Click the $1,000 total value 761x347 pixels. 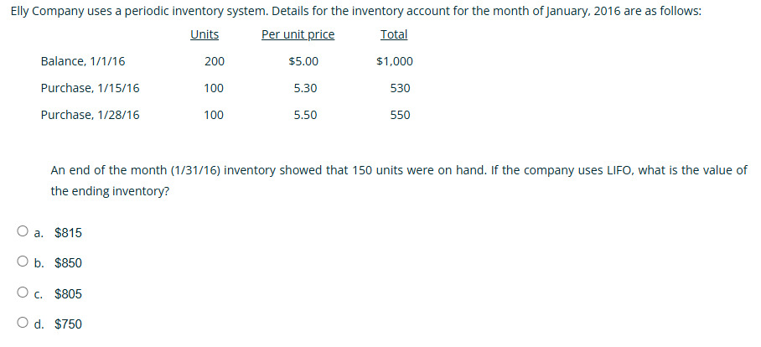coord(395,62)
